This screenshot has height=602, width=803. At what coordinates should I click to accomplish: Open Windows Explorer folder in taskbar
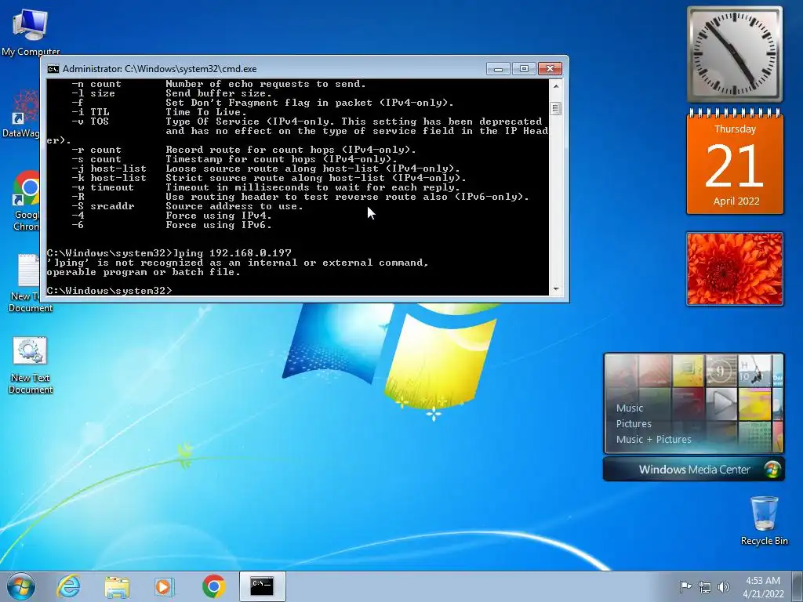coord(117,586)
